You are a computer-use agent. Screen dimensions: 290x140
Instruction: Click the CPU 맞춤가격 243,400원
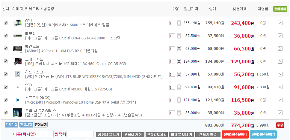242,23
